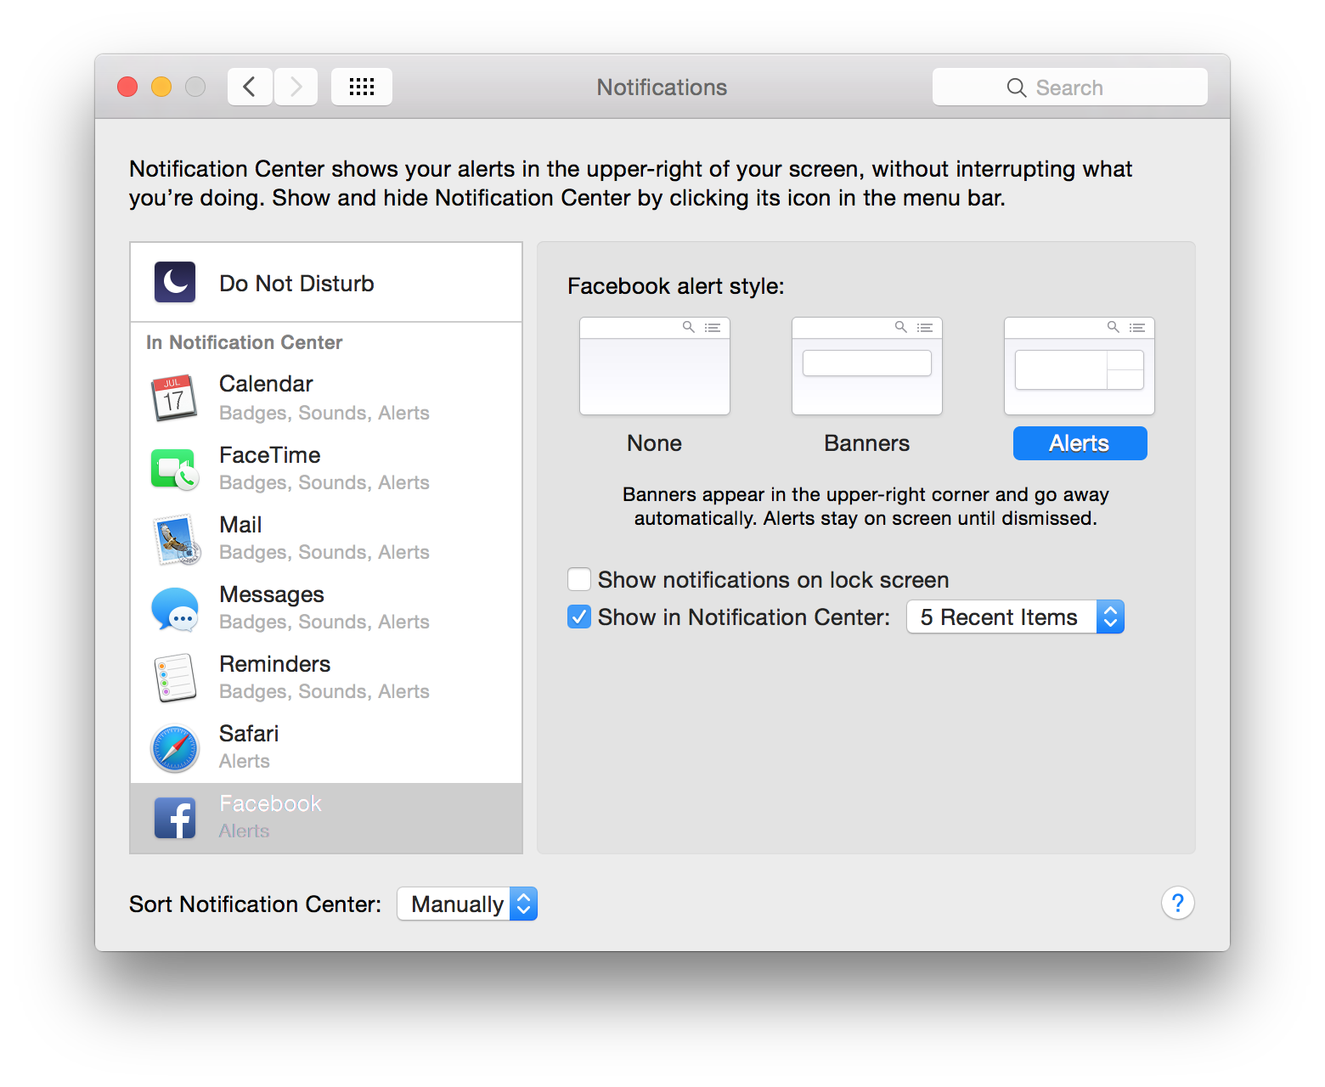Click the Safari compass icon
The height and width of the screenshot is (1087, 1325).
(175, 748)
